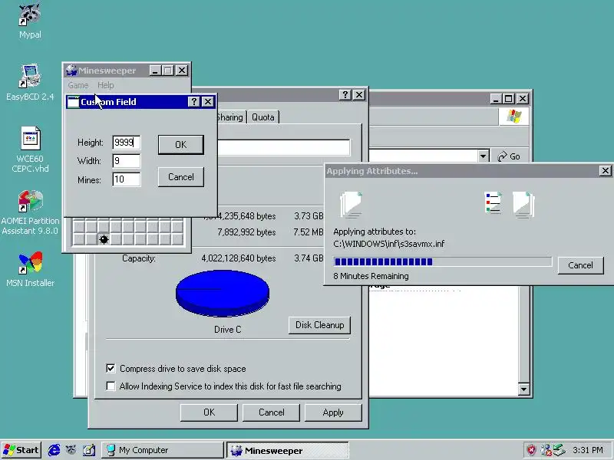Confirm Custom Field with OK
Screen dimensions: 614x460
coord(181,145)
